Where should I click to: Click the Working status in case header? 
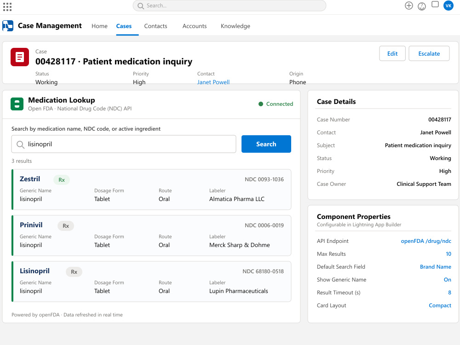pos(46,82)
